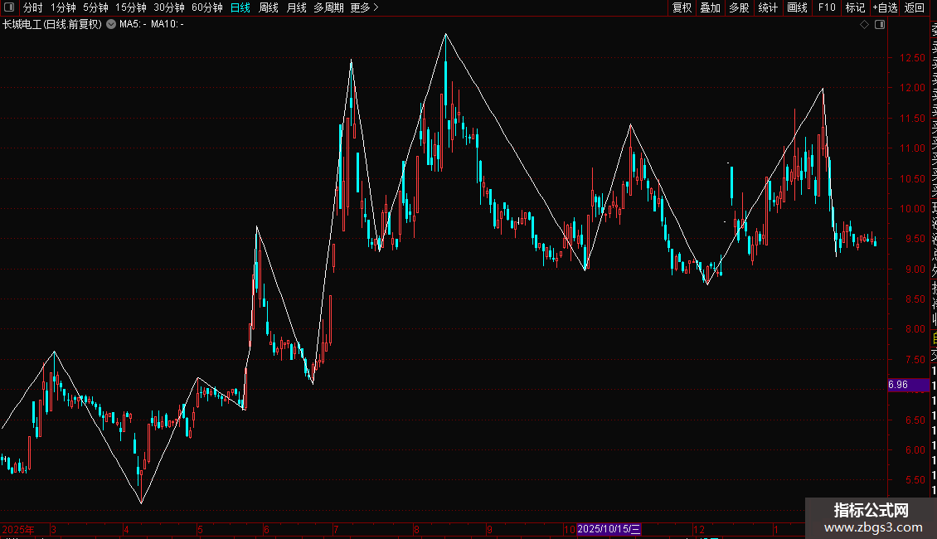Screen dimensions: 937x539
Task: Select the 日线 daily chart tab
Action: coord(240,7)
